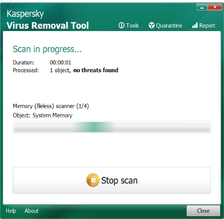
Task: Click the Report bar chart icon
Action: point(195,25)
